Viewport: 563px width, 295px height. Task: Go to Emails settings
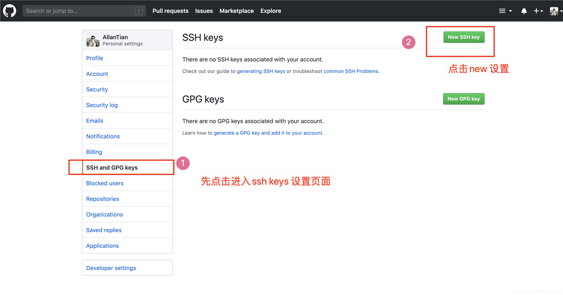point(127,121)
